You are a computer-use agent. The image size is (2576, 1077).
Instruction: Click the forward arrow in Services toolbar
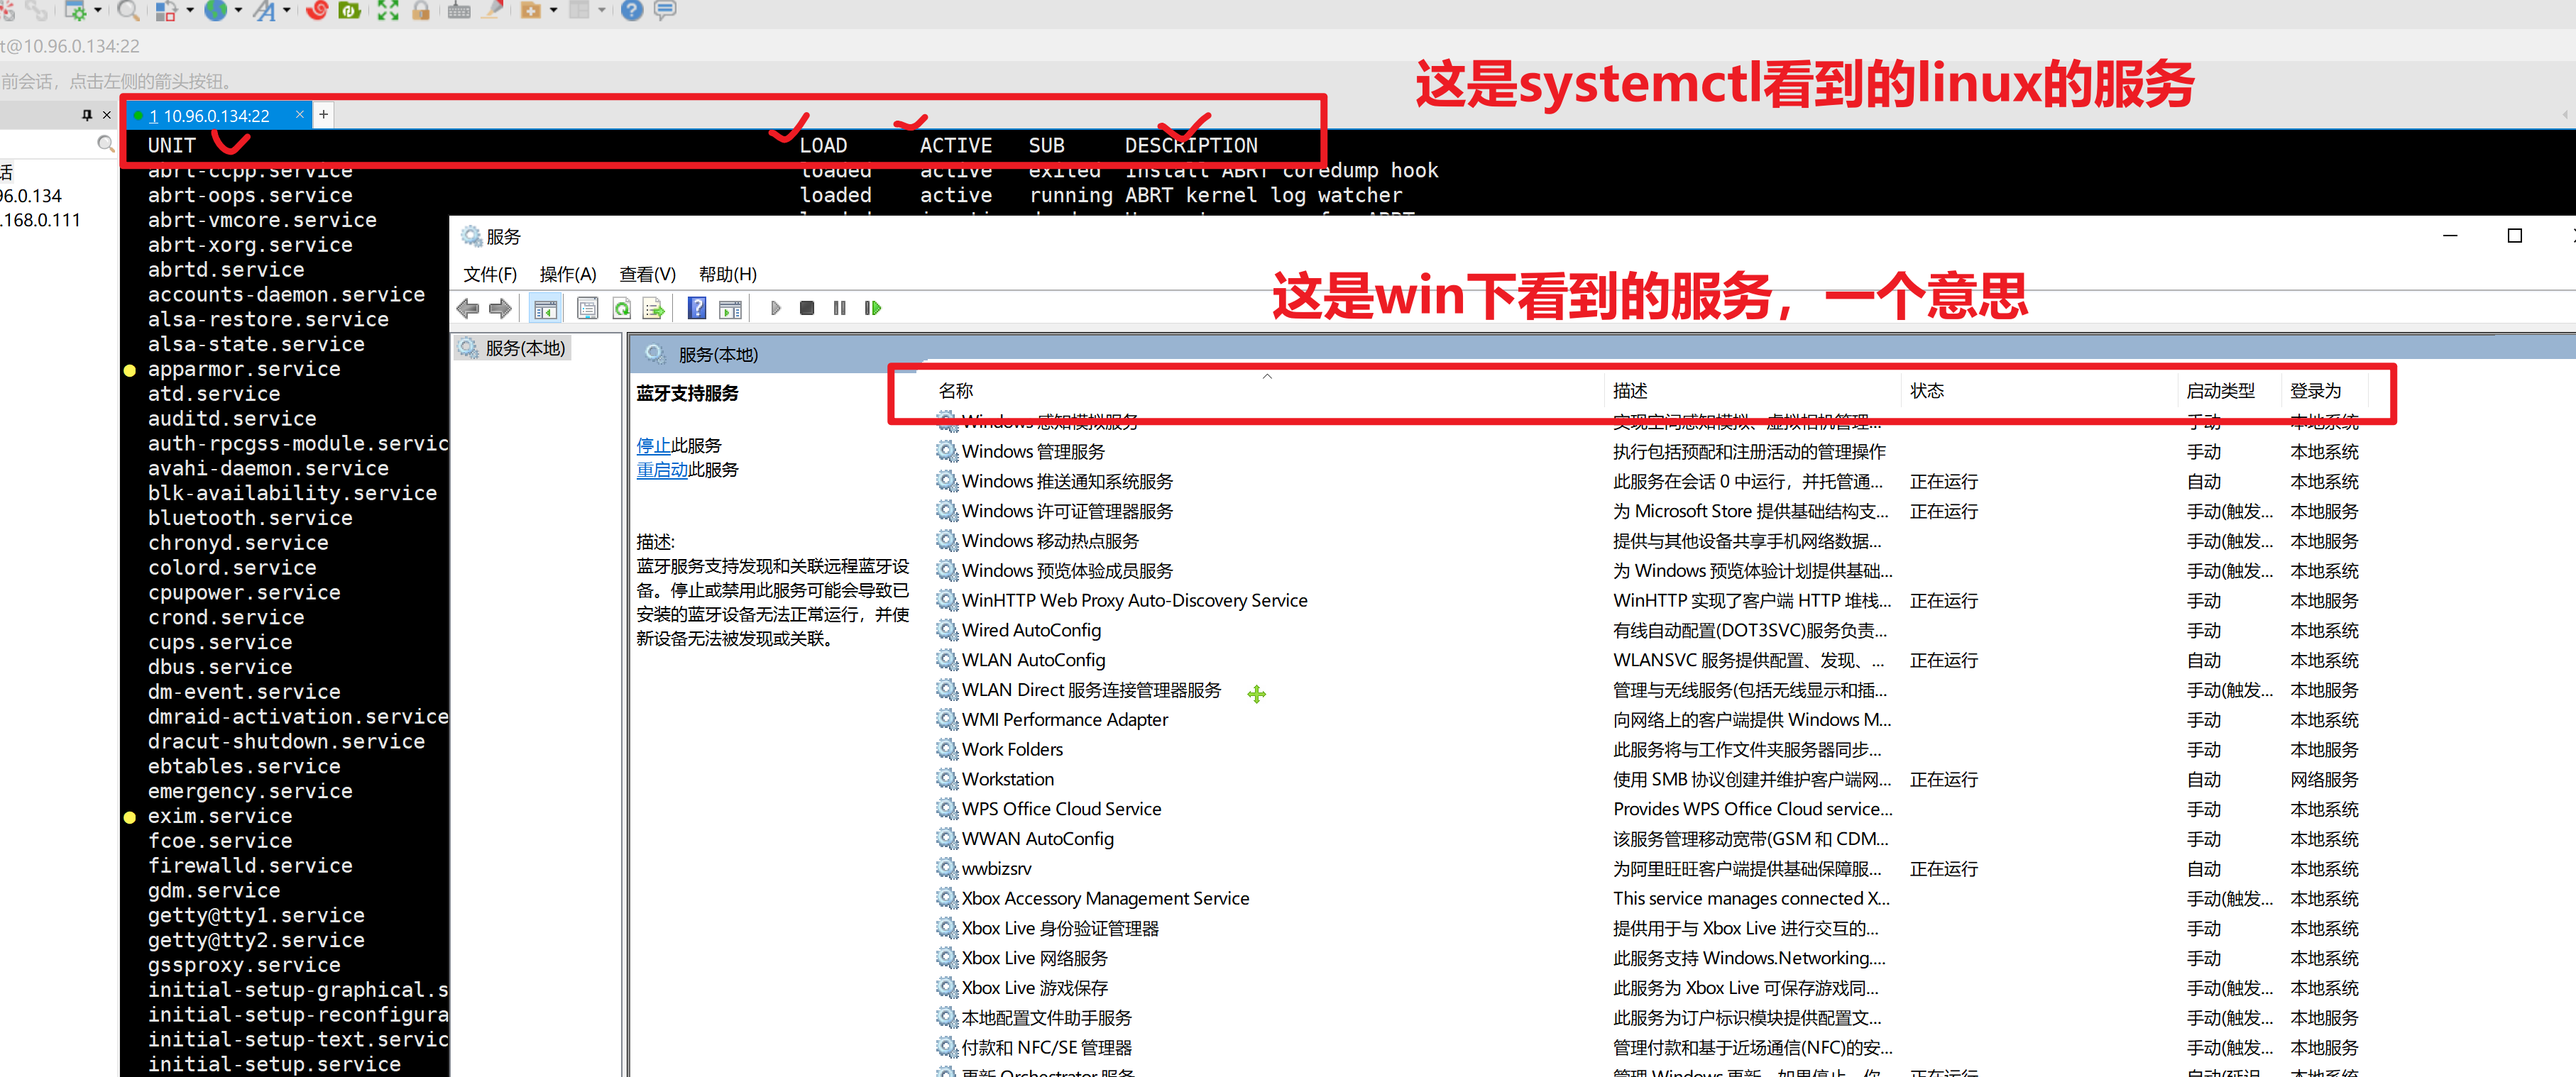[500, 309]
